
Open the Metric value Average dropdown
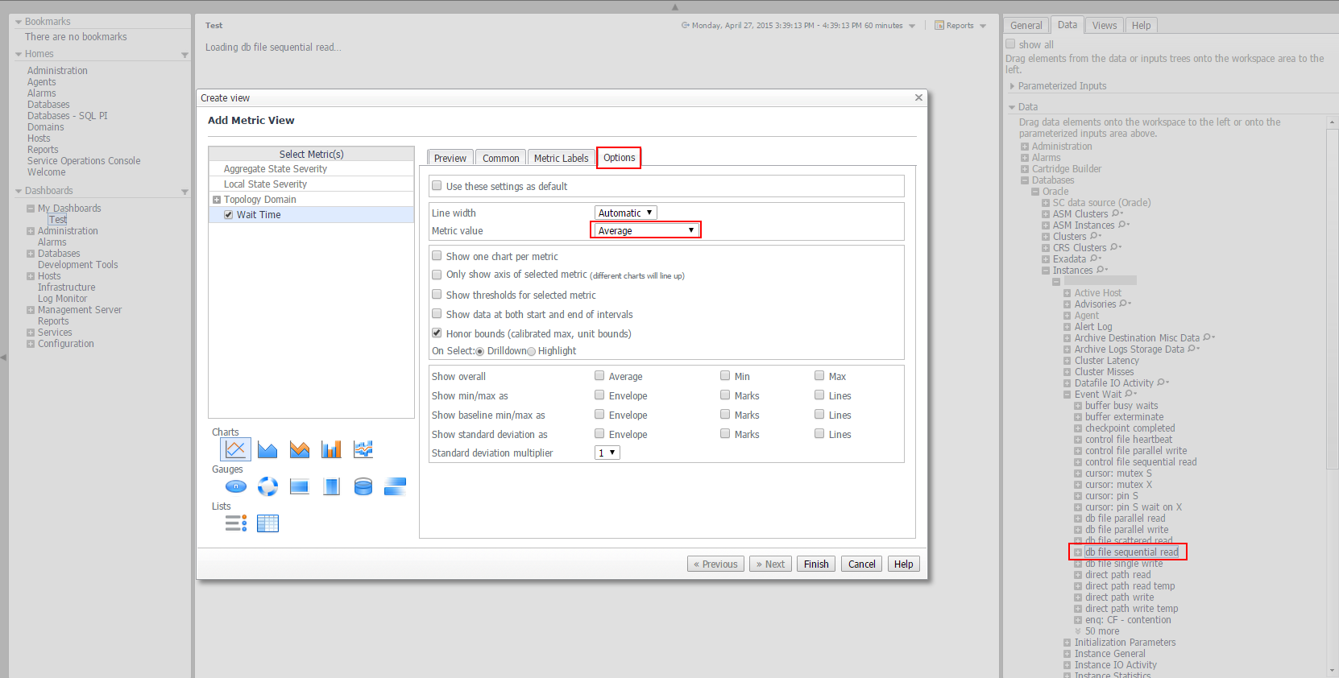(x=645, y=230)
